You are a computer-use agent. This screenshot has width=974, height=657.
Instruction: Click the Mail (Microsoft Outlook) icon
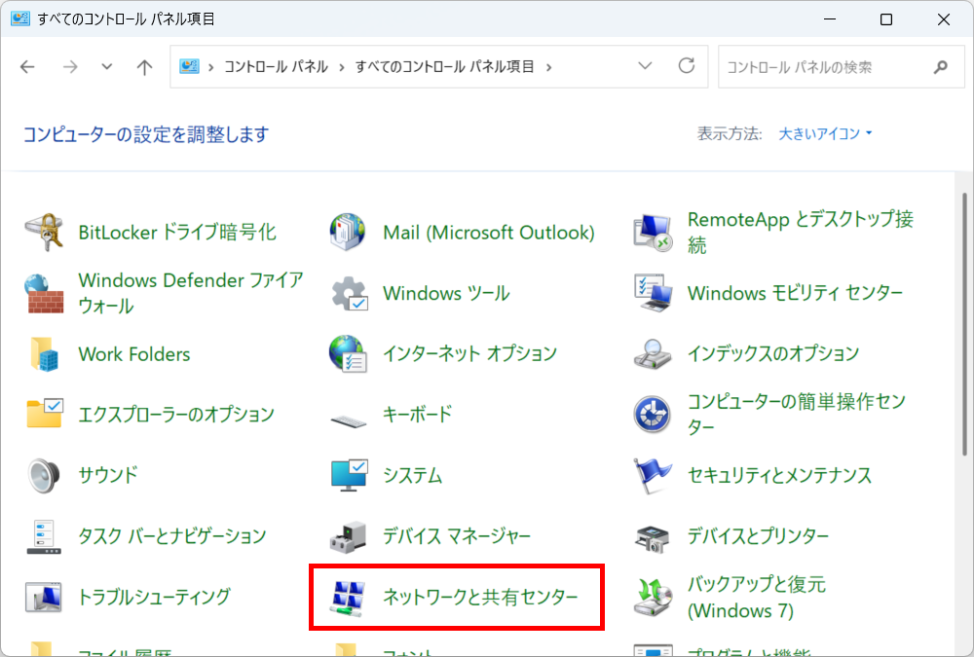coord(348,233)
